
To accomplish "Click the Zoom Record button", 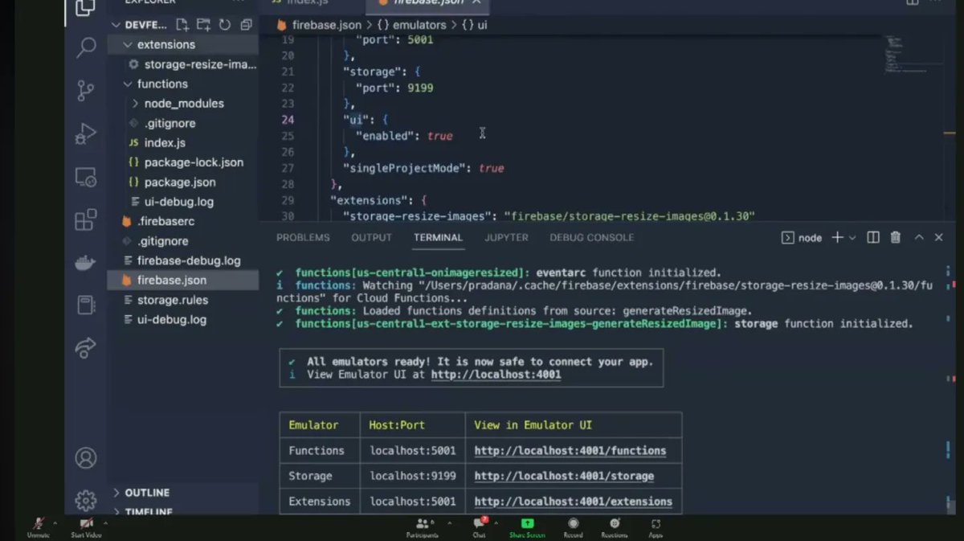I will coord(573,527).
